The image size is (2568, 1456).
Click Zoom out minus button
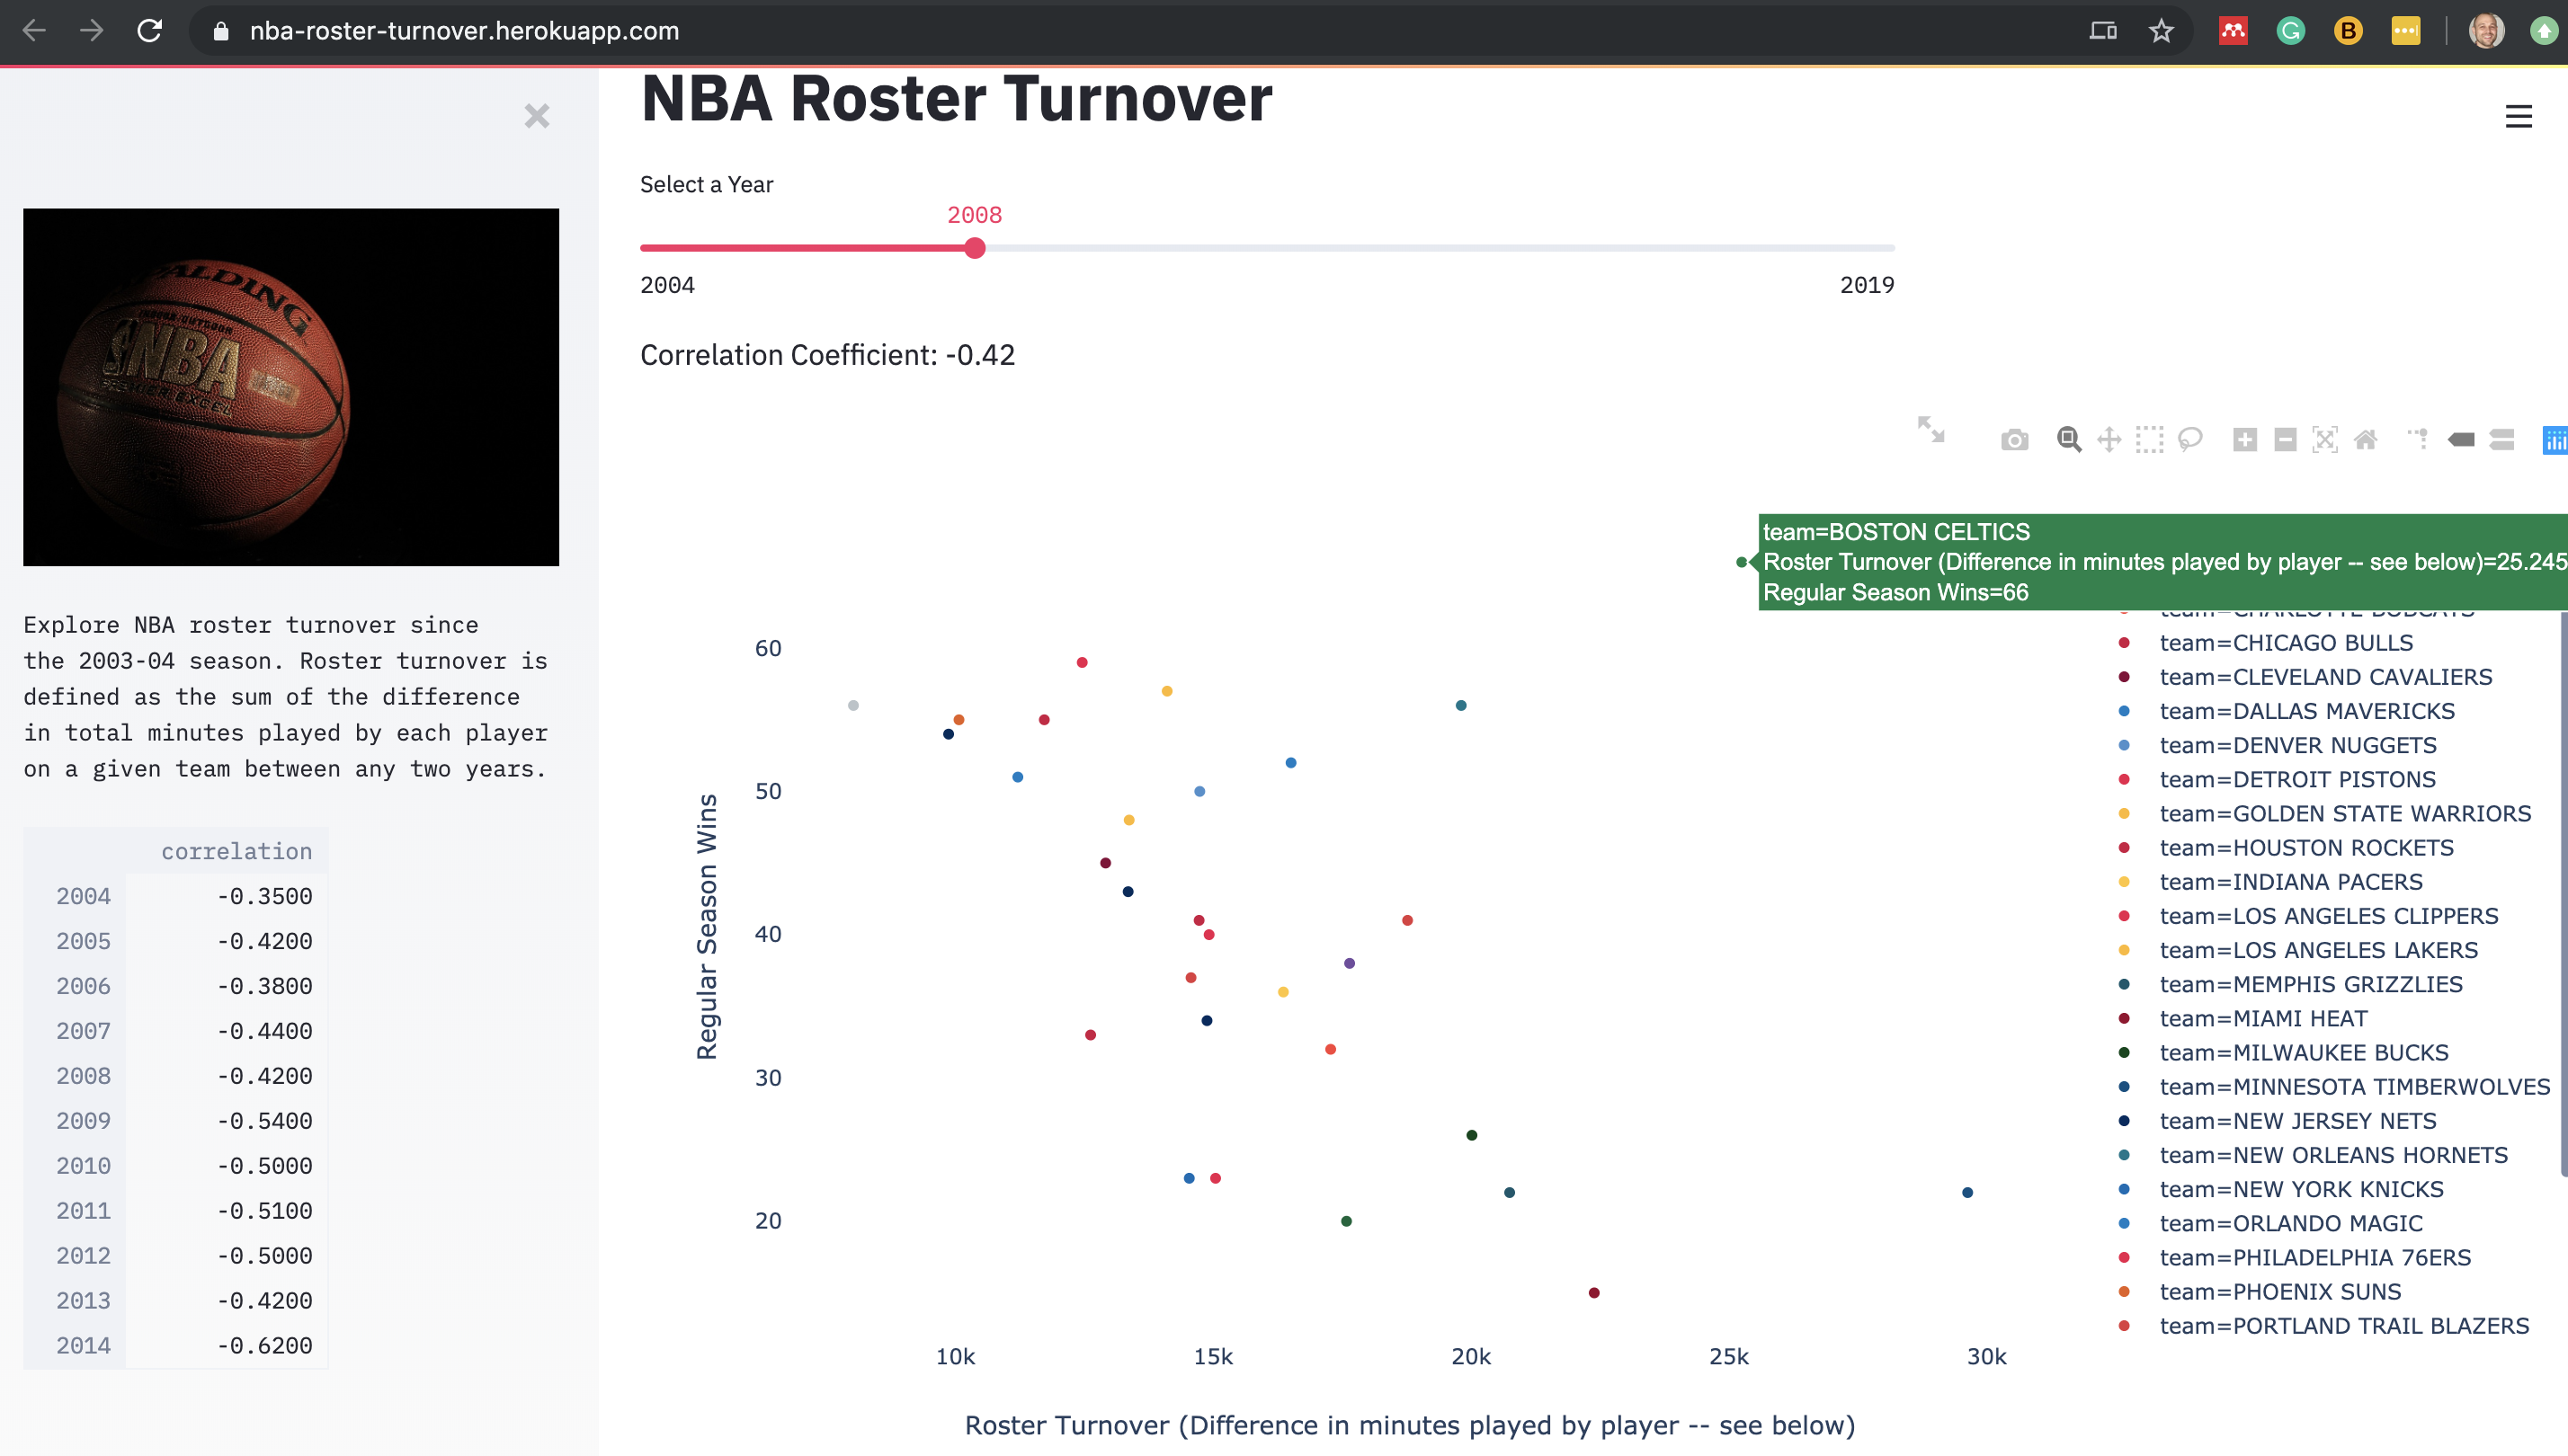2285,440
